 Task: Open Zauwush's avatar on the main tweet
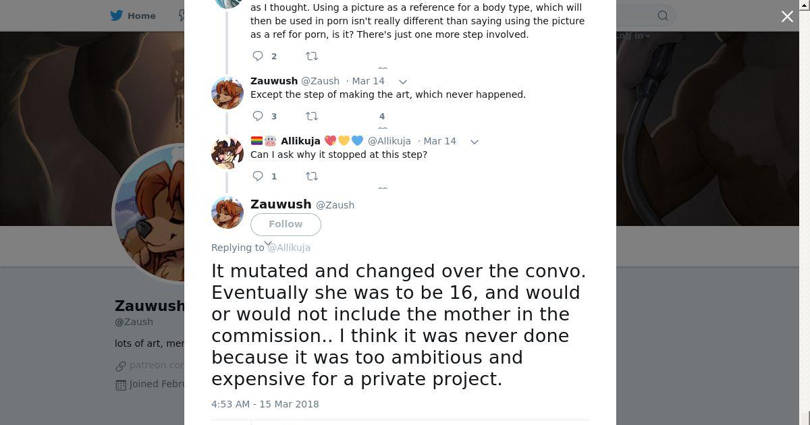pyautogui.click(x=227, y=213)
